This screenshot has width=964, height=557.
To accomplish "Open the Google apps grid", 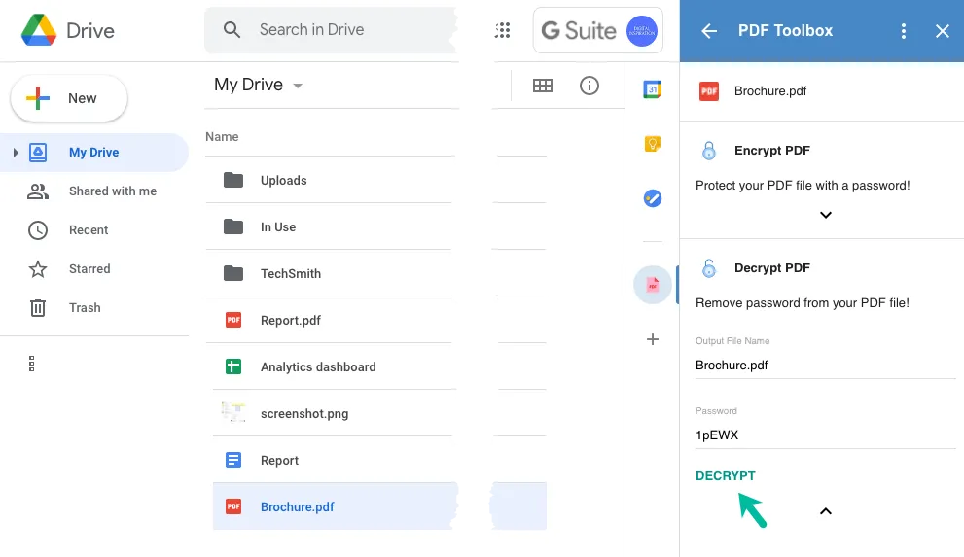I will click(503, 30).
